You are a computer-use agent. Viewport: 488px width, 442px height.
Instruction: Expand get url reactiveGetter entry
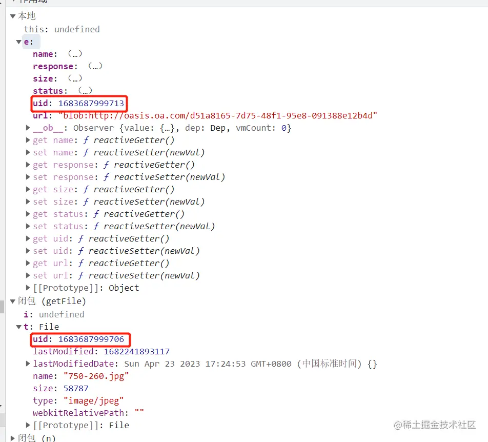click(28, 263)
